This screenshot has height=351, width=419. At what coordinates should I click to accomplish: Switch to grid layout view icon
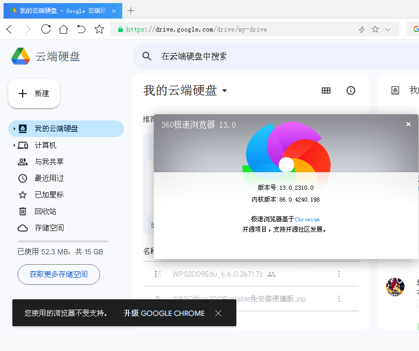tap(326, 90)
